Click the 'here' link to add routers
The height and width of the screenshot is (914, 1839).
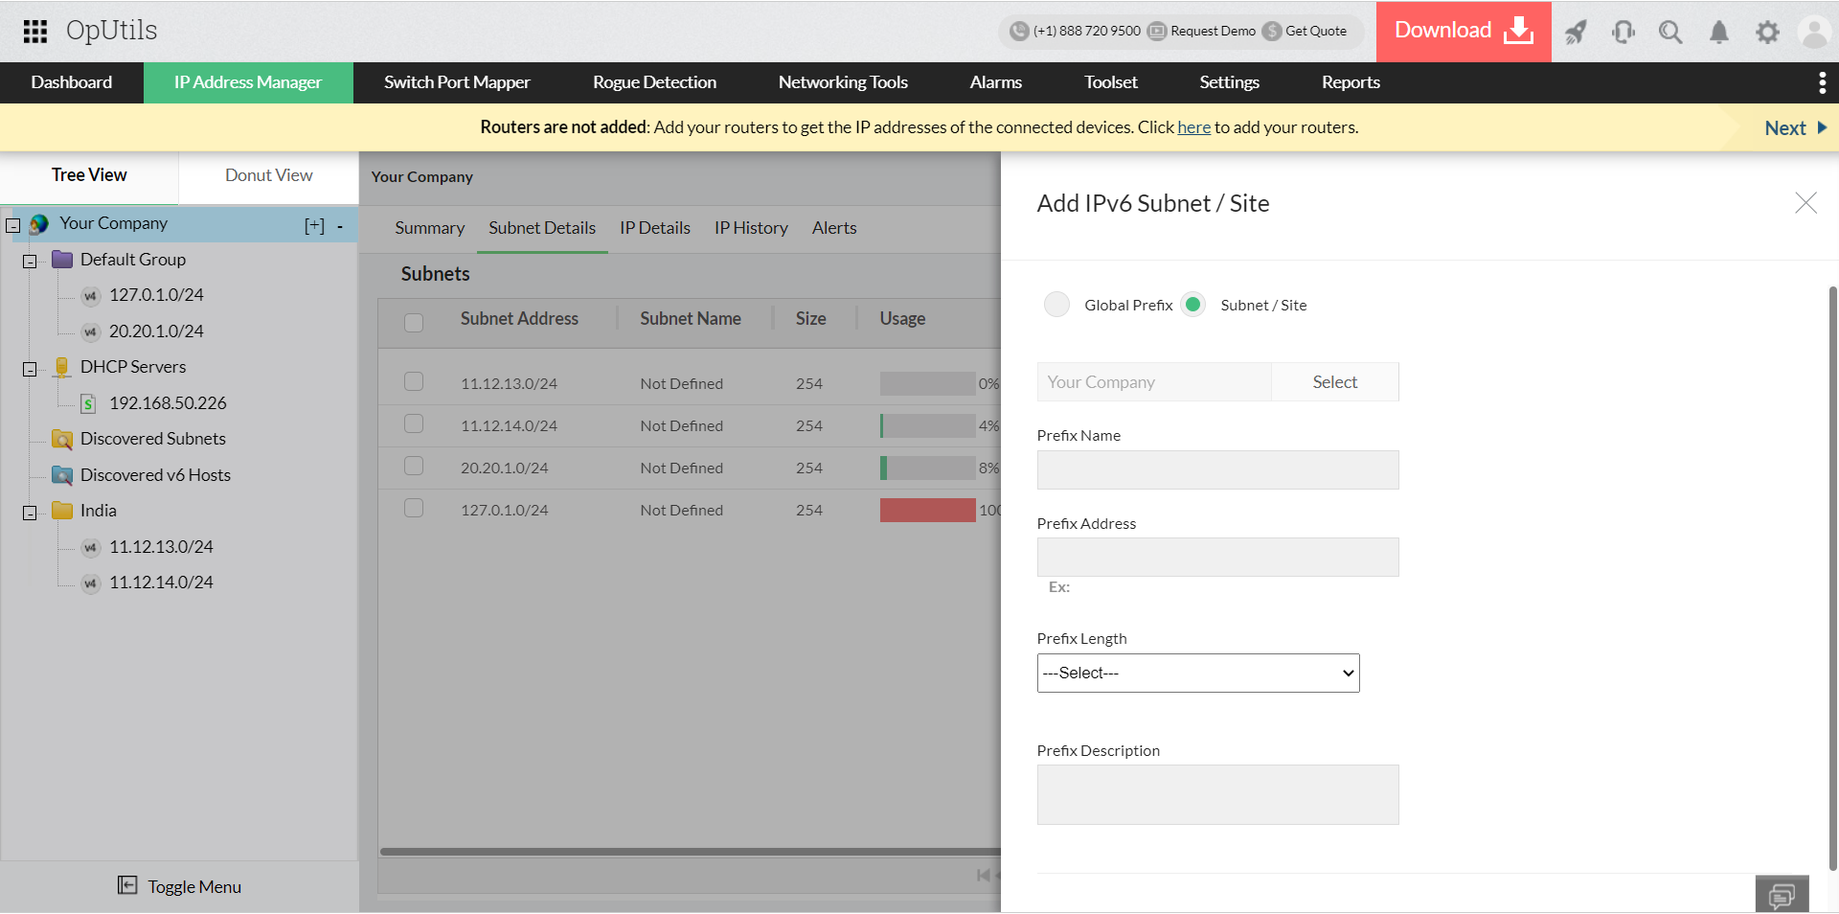(x=1193, y=127)
